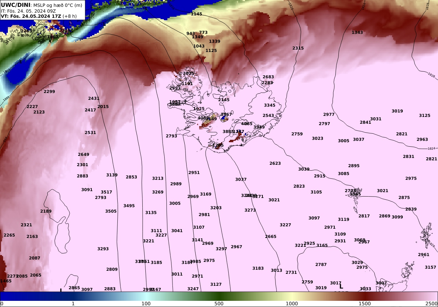Click the 2951 value south of Iceland
Viewport: 438px width, 307px height.
click(x=194, y=173)
